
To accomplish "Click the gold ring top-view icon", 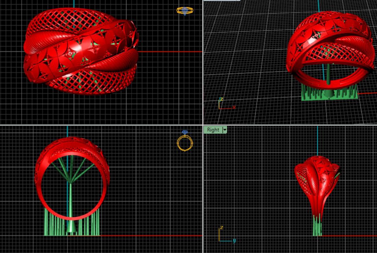I will [185, 11].
